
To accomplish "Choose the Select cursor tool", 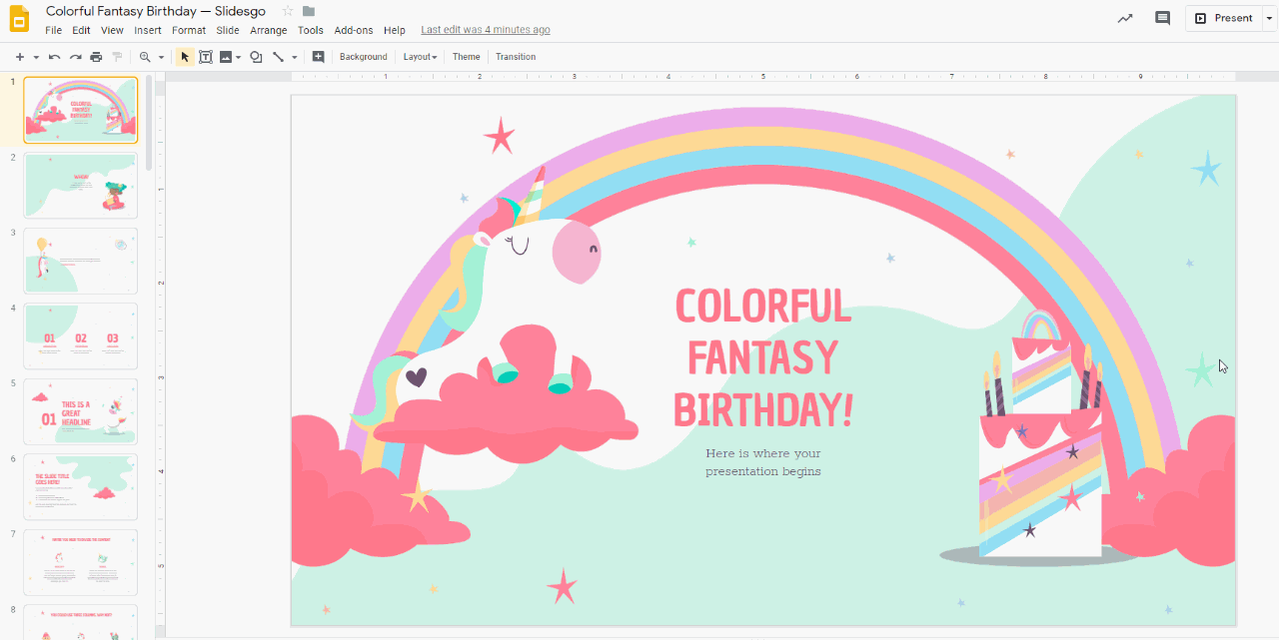I will pyautogui.click(x=185, y=57).
